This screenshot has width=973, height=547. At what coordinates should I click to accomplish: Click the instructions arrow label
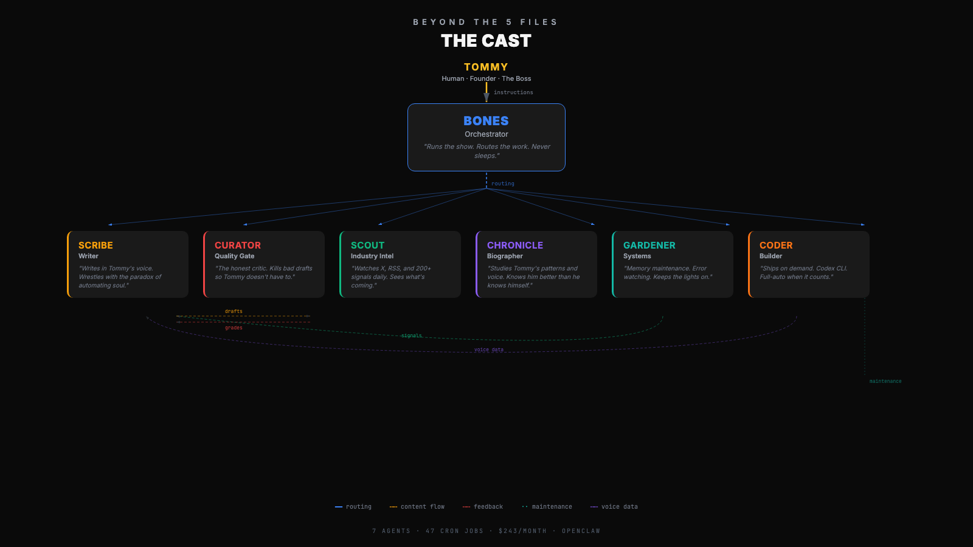513,92
